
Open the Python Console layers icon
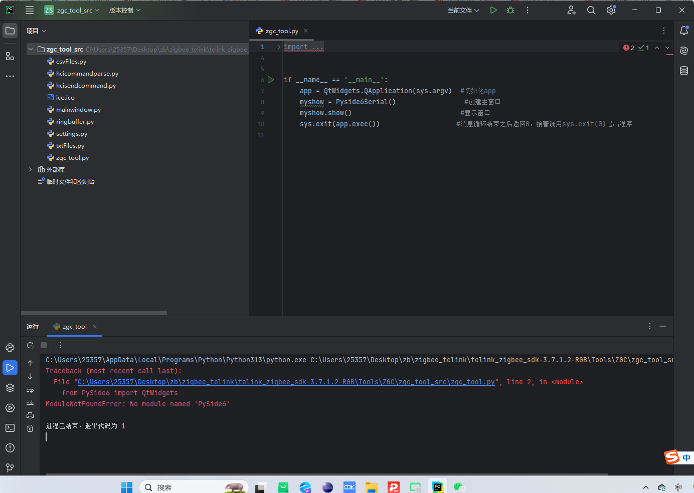coord(10,388)
